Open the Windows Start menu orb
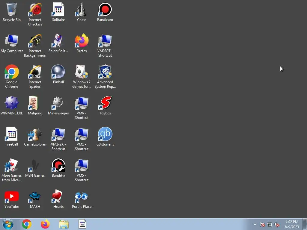The width and height of the screenshot is (307, 230). (x=8, y=224)
